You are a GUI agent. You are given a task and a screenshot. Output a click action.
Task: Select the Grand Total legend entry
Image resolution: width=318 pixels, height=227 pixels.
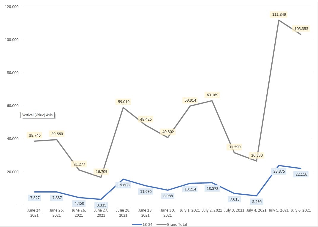177,225
